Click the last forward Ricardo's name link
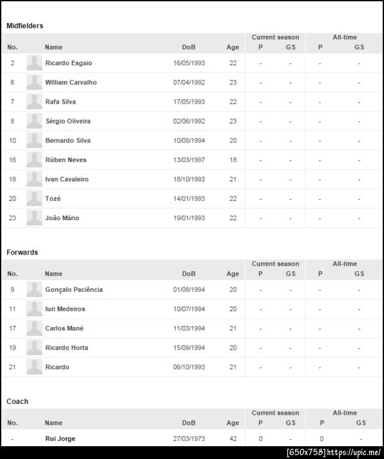The width and height of the screenshot is (384, 459). click(58, 367)
